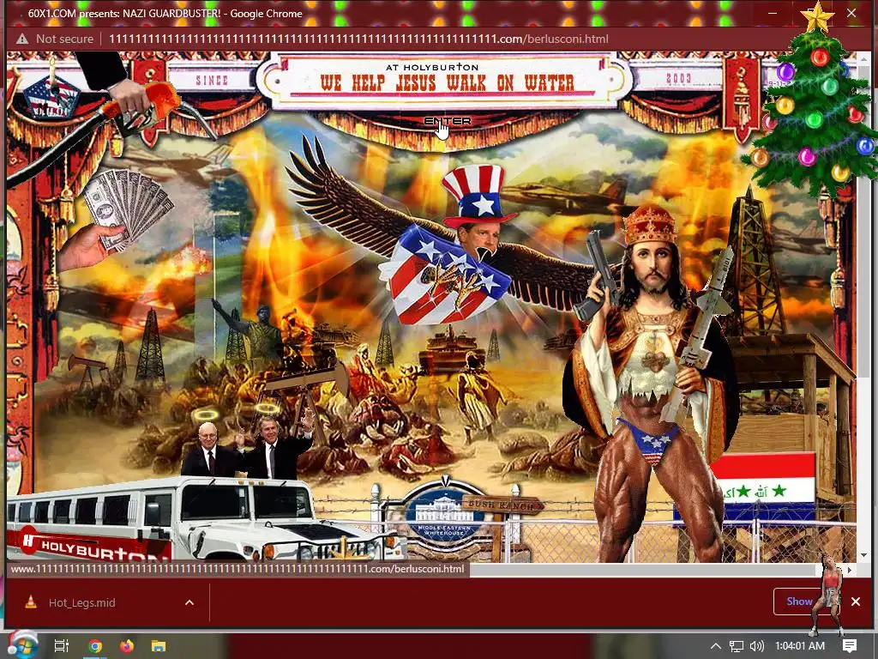
Task: Open the Windows Start button
Action: (22, 645)
